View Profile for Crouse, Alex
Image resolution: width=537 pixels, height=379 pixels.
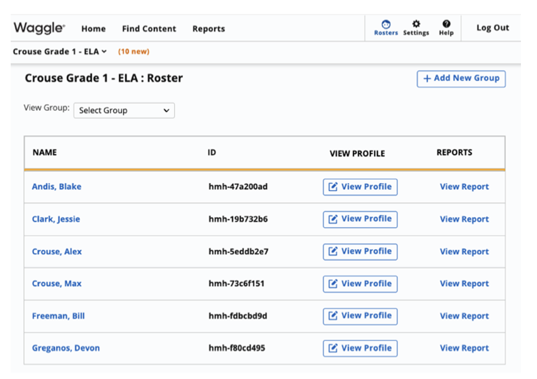pyautogui.click(x=360, y=252)
